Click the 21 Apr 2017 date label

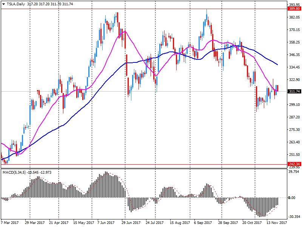[x=59, y=223]
